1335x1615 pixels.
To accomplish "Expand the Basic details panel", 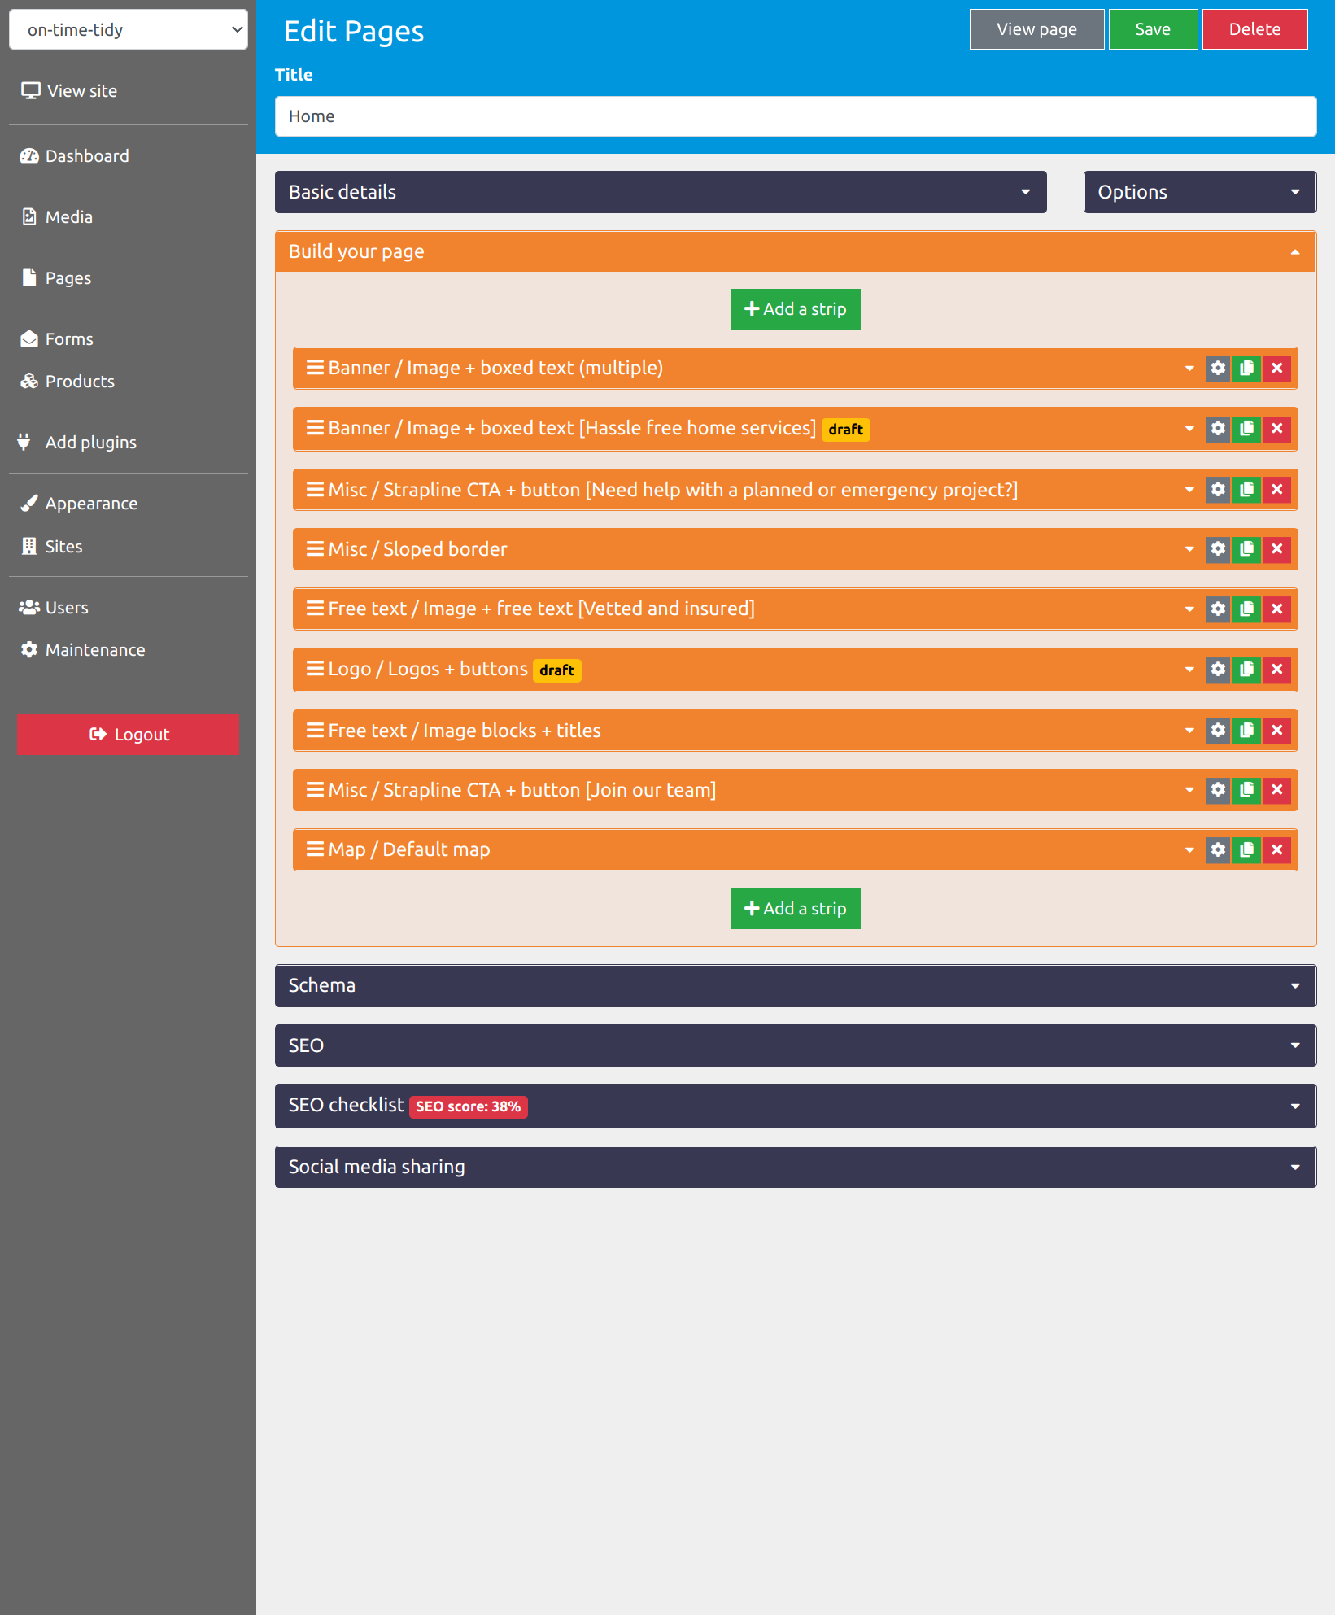I will click(x=661, y=192).
